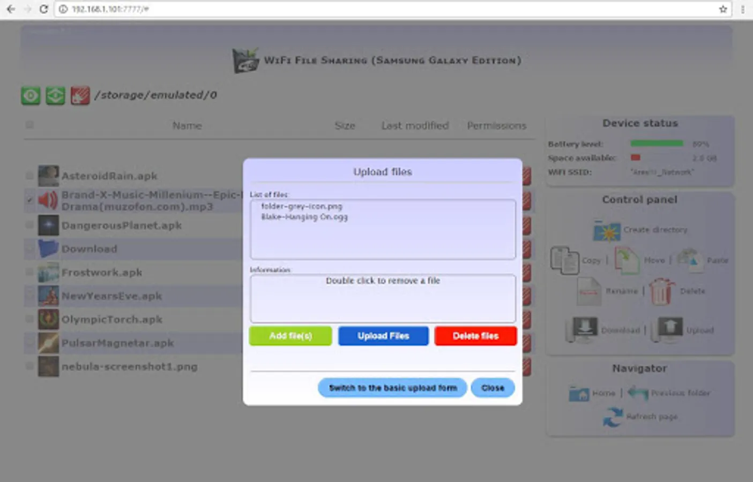This screenshot has width=753, height=482.
Task: Reload the page with browser refresh
Action: [x=43, y=9]
